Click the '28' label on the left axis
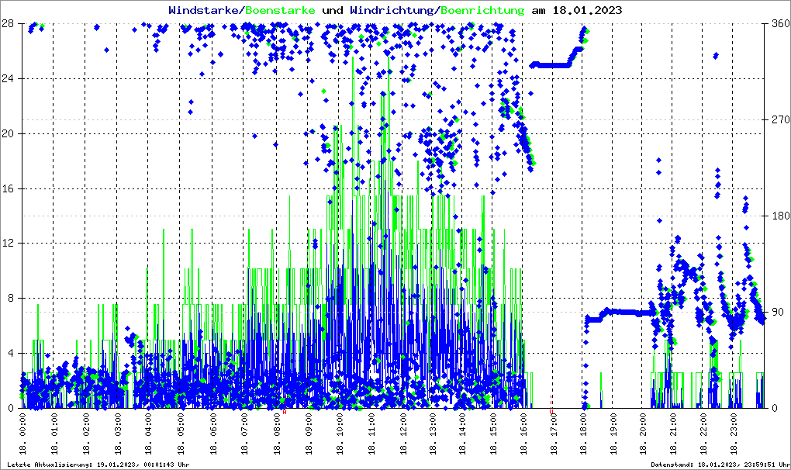 (x=10, y=23)
